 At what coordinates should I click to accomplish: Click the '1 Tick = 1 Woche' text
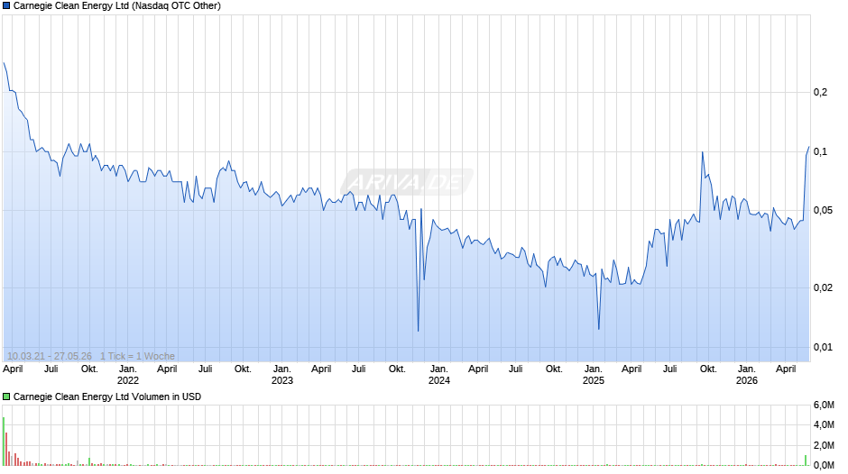(137, 356)
